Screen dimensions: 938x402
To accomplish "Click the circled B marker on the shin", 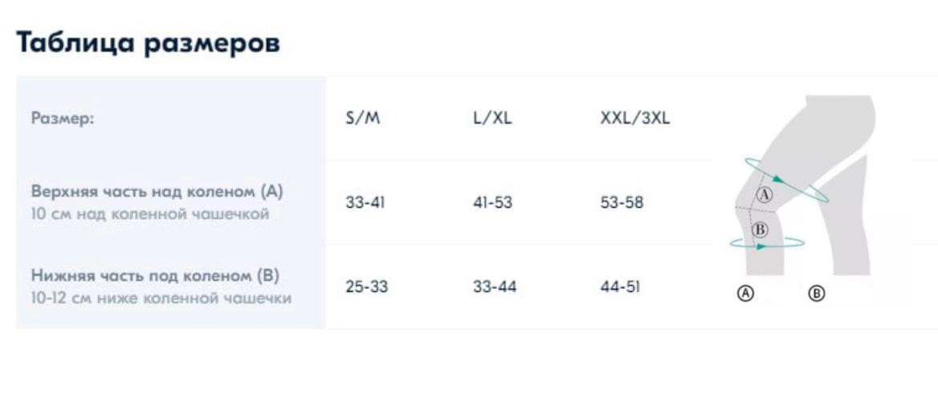I will 759,229.
